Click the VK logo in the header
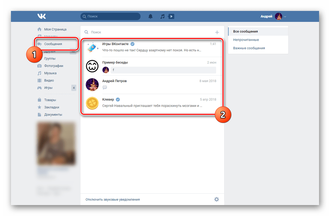This screenshot has height=216, width=330. (x=41, y=16)
